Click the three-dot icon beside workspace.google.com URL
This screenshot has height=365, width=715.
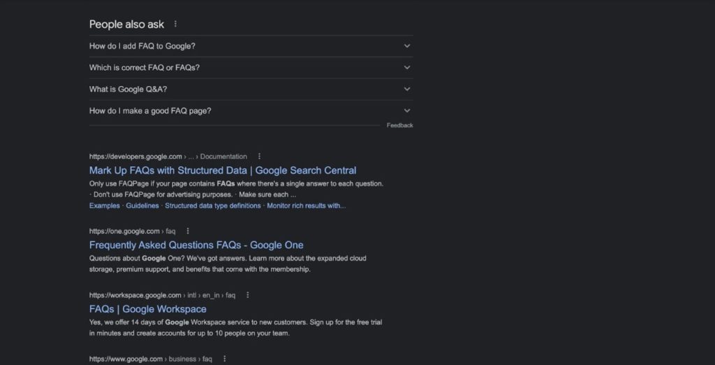(248, 295)
